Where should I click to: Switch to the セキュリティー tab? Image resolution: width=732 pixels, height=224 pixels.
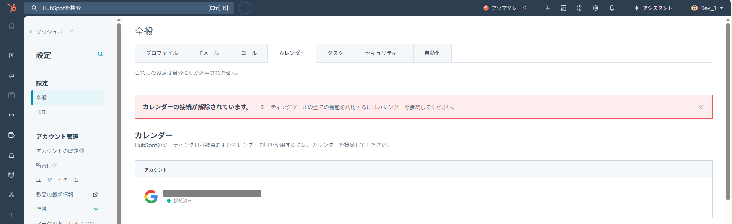384,53
